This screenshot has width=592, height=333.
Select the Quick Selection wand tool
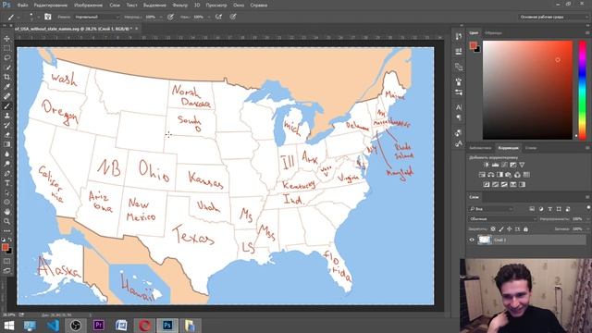click(7, 68)
